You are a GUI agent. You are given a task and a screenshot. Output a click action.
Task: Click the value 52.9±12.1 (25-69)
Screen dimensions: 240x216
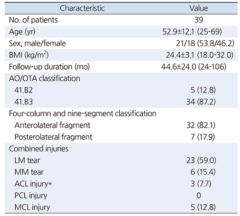[192, 32]
